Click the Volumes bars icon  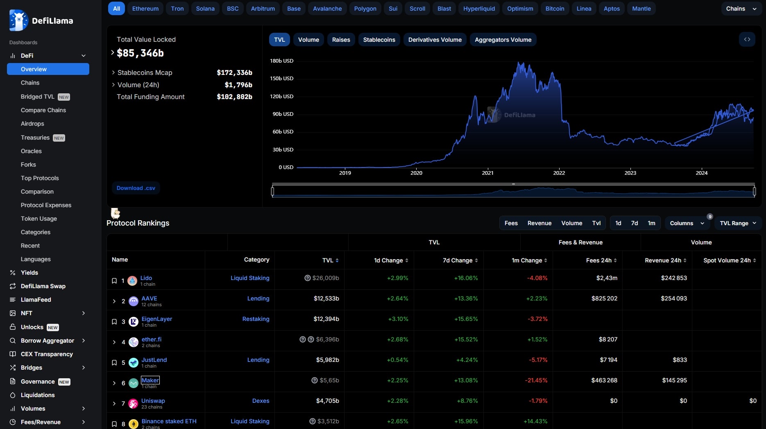tap(13, 409)
